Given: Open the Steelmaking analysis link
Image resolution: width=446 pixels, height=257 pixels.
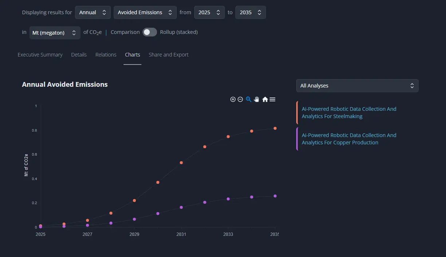Looking at the screenshot, I should click(349, 113).
